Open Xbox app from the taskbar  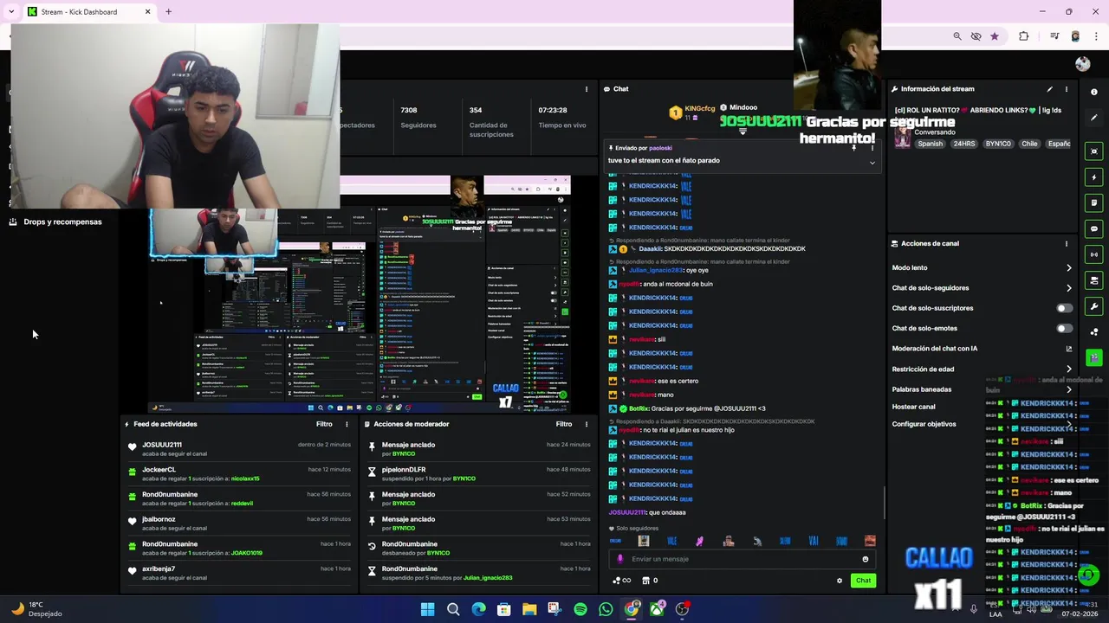[x=658, y=609]
